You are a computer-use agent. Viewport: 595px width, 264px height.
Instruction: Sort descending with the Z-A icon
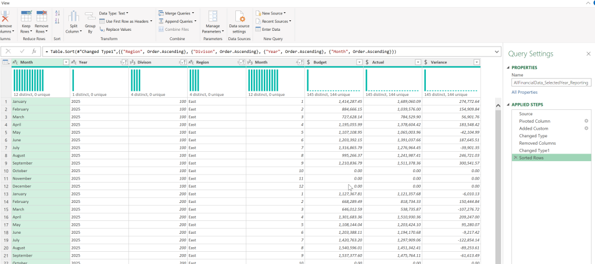(x=58, y=21)
